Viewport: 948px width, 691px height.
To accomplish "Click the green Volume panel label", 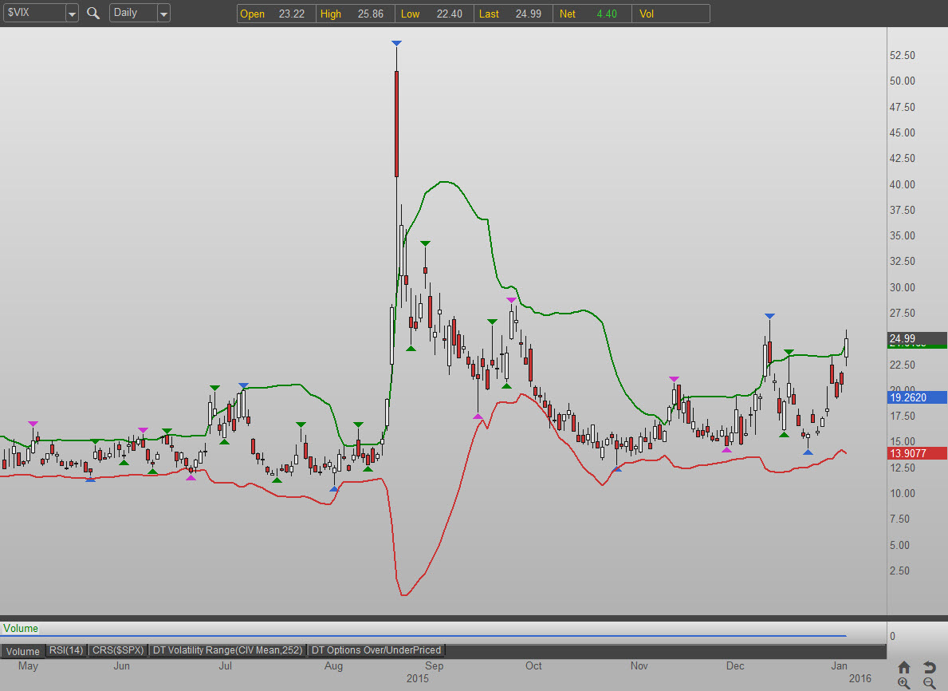I will (x=19, y=629).
